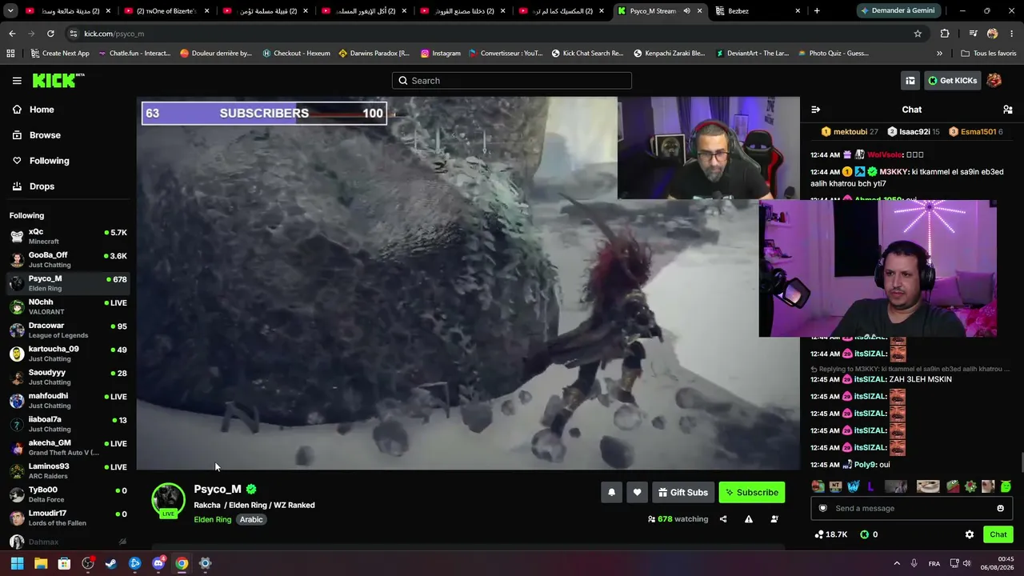Subscribe to Psyco_M's channel
Viewport: 1024px width, 576px height.
752,493
